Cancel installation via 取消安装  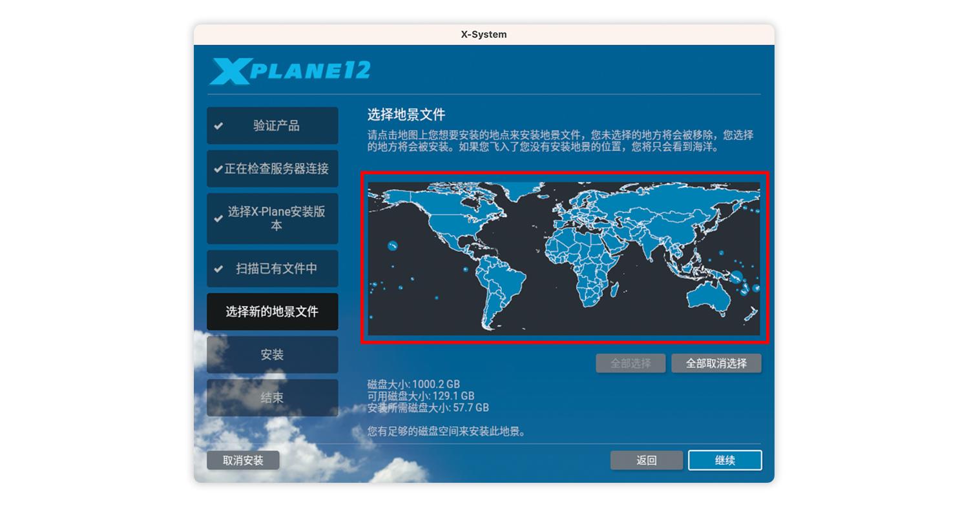(243, 460)
